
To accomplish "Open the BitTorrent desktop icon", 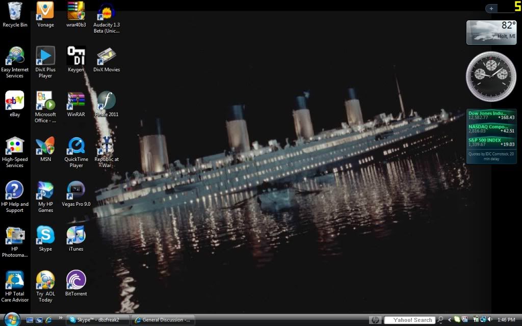I will pyautogui.click(x=76, y=280).
